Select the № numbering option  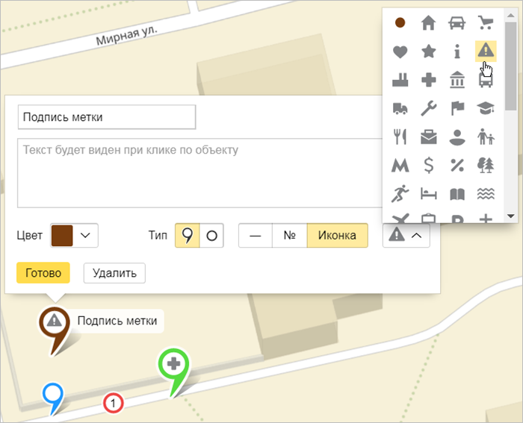point(289,236)
